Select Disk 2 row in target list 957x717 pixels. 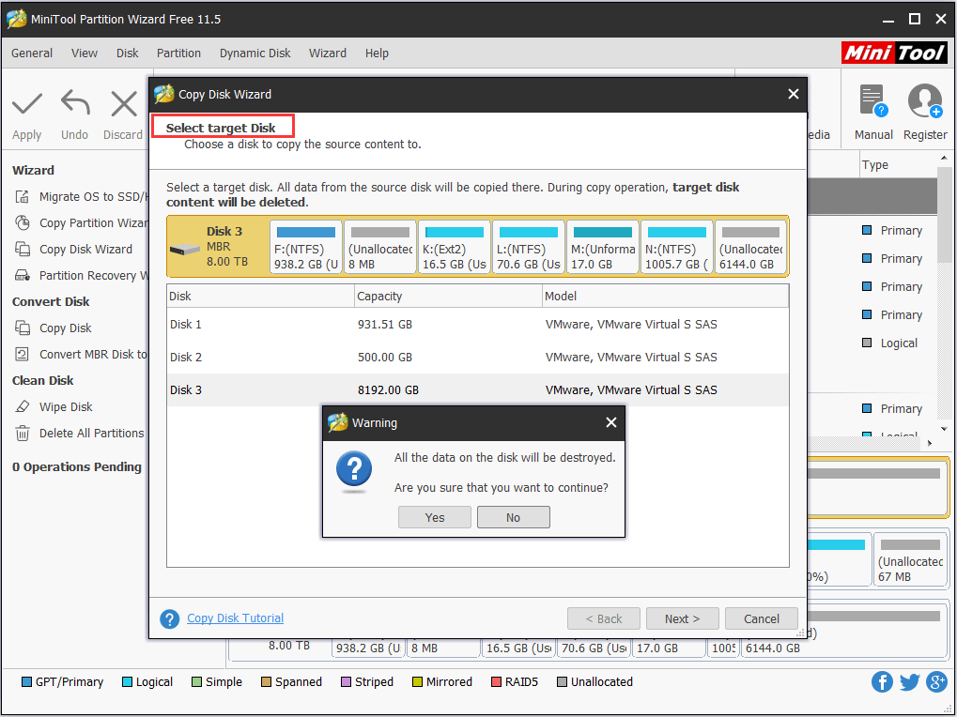click(x=477, y=358)
